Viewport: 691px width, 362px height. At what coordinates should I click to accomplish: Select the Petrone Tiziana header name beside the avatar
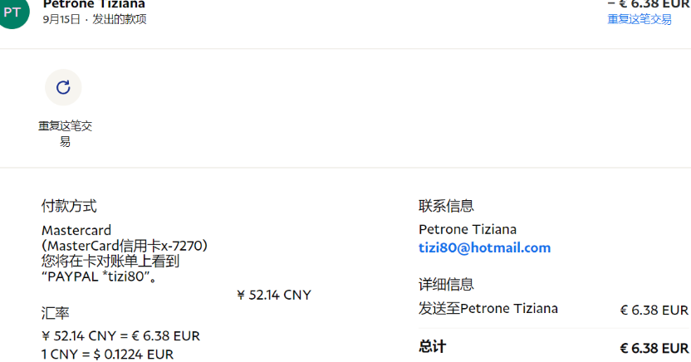click(x=94, y=4)
